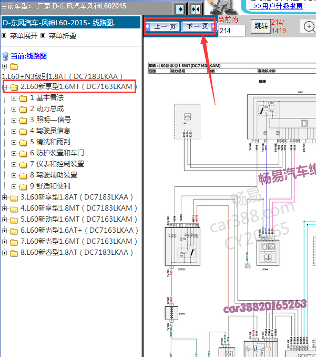Click folder icon of 4.L60新享型1.8MT

click(x=14, y=209)
